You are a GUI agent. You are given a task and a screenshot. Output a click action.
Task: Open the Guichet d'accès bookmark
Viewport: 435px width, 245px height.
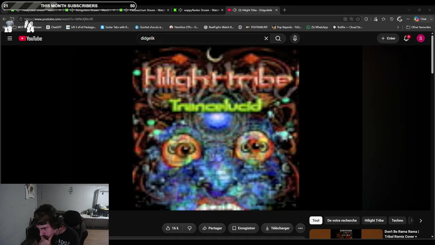tap(149, 27)
